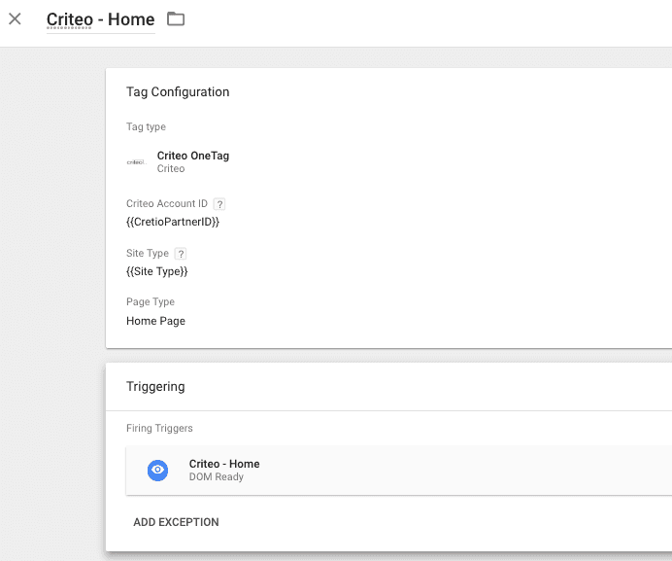
Task: Click the Tag Configuration heading
Action: pyautogui.click(x=178, y=92)
